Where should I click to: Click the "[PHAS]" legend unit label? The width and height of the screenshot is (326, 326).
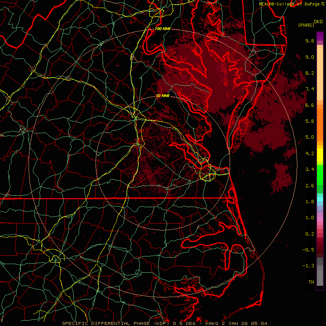click(x=306, y=25)
